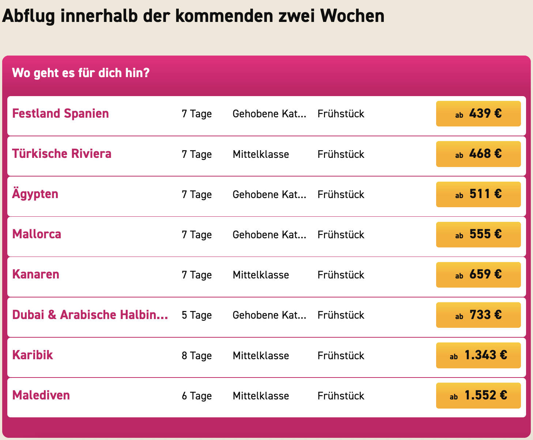Select the Ägypten destination
The height and width of the screenshot is (440, 533).
[35, 194]
